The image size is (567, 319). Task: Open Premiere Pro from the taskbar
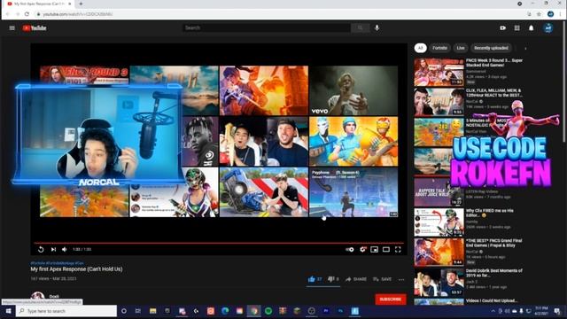(x=326, y=311)
